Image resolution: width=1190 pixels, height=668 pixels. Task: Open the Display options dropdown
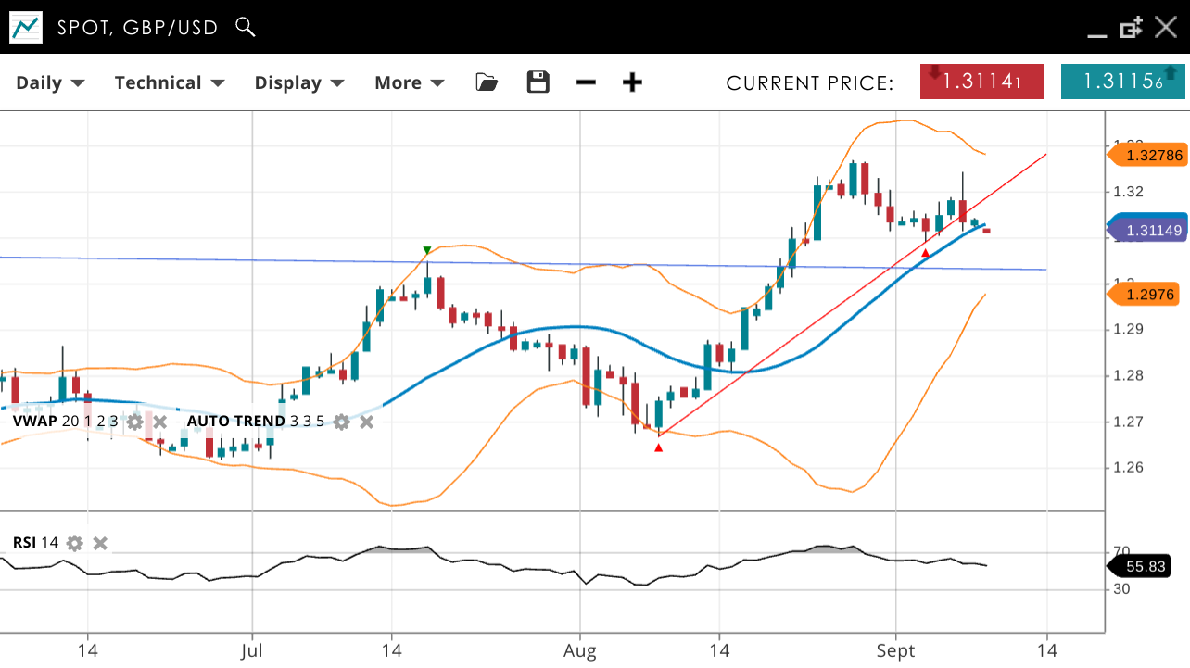(x=299, y=82)
